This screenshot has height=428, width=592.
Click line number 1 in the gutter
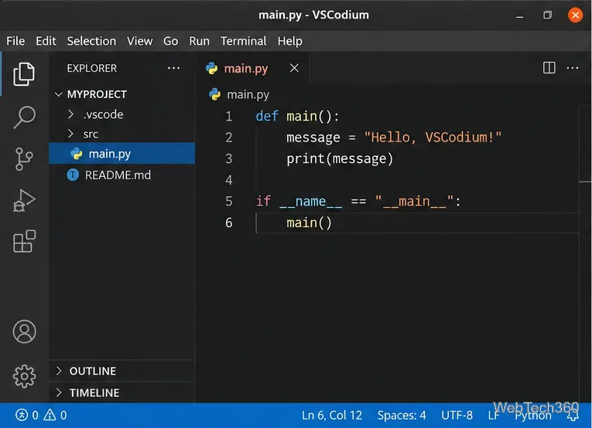pos(229,116)
